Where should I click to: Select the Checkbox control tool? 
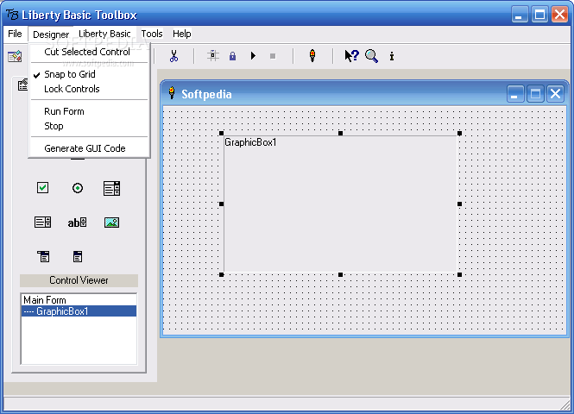point(43,188)
